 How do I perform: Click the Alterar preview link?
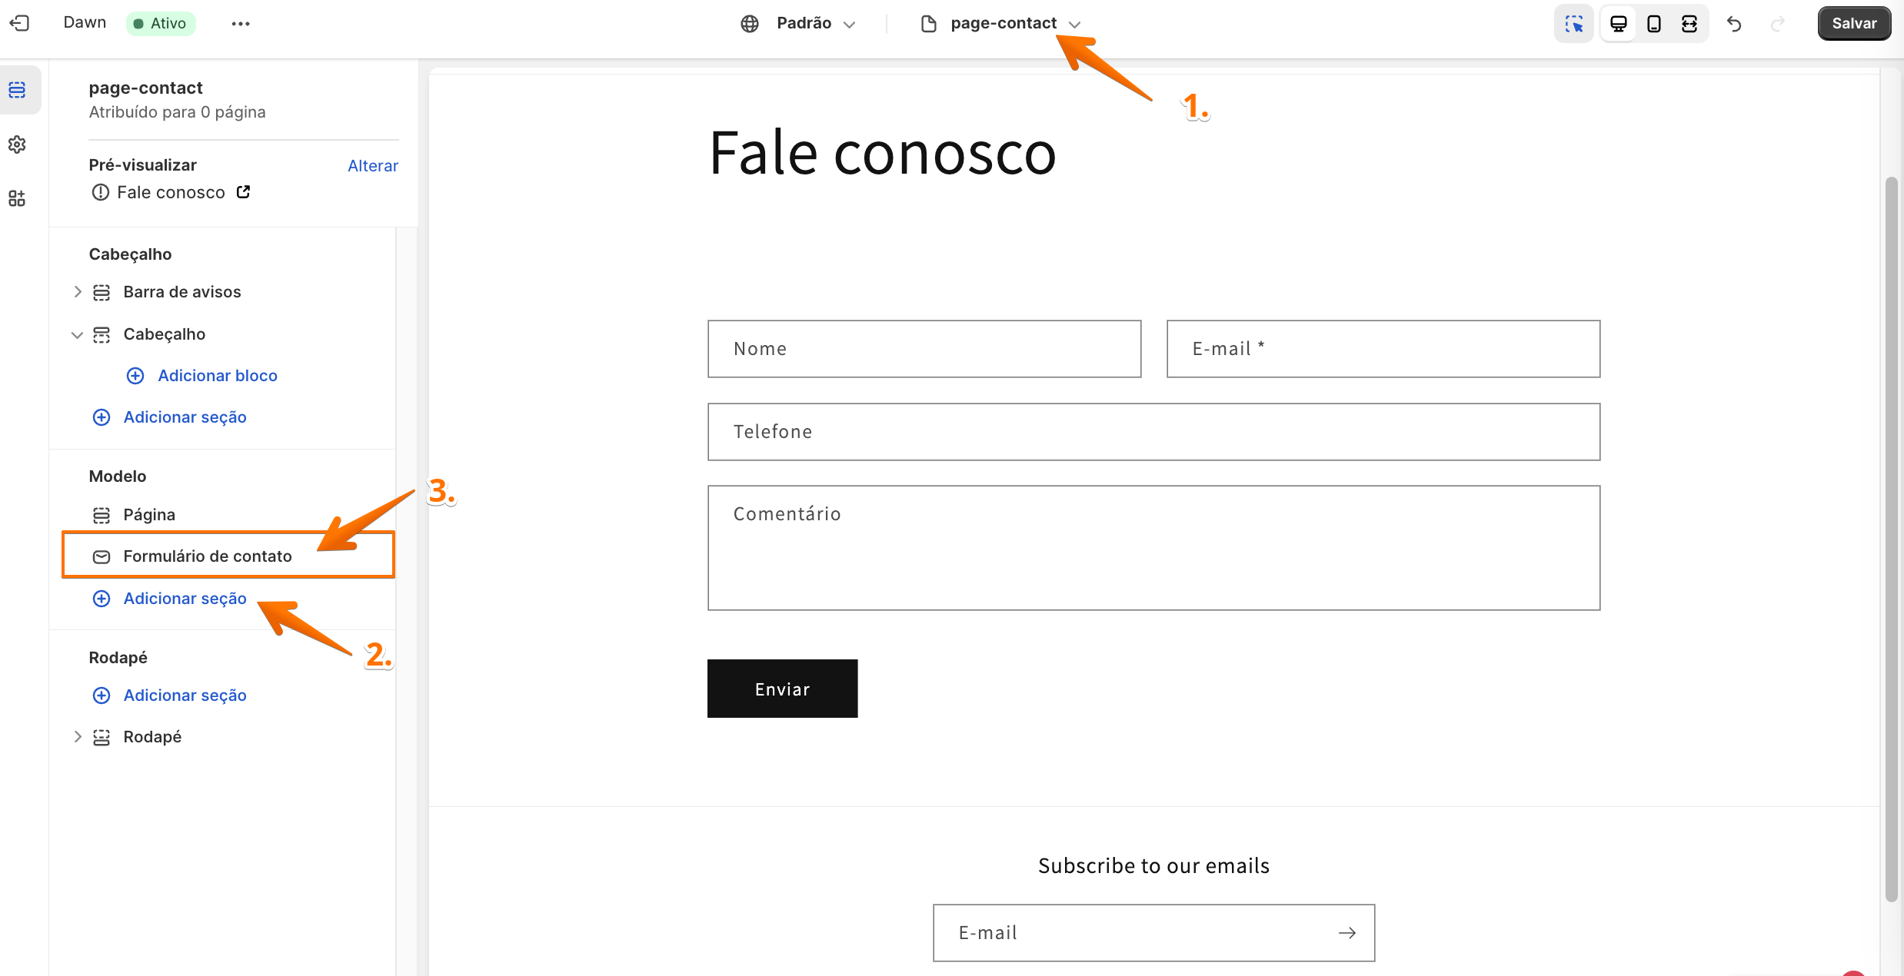click(372, 165)
